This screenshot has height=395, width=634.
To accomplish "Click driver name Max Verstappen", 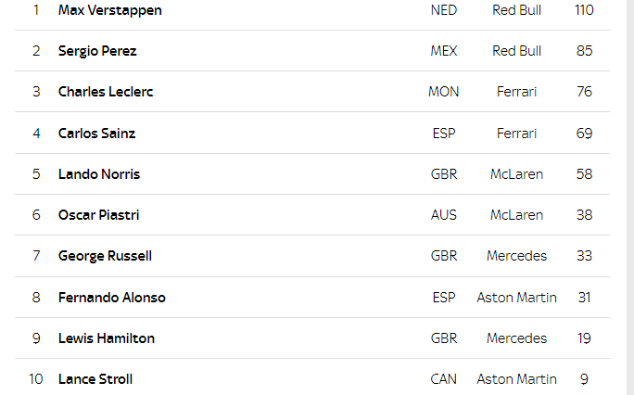I will (x=109, y=10).
